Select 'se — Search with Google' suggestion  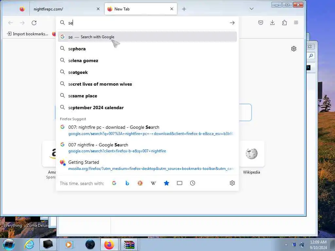[x=148, y=37]
